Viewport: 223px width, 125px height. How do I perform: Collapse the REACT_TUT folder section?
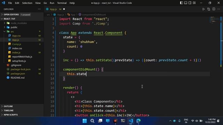(9, 19)
